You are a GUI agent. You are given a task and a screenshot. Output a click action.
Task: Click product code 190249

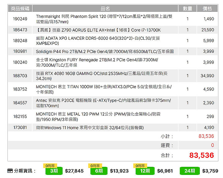(20, 19)
